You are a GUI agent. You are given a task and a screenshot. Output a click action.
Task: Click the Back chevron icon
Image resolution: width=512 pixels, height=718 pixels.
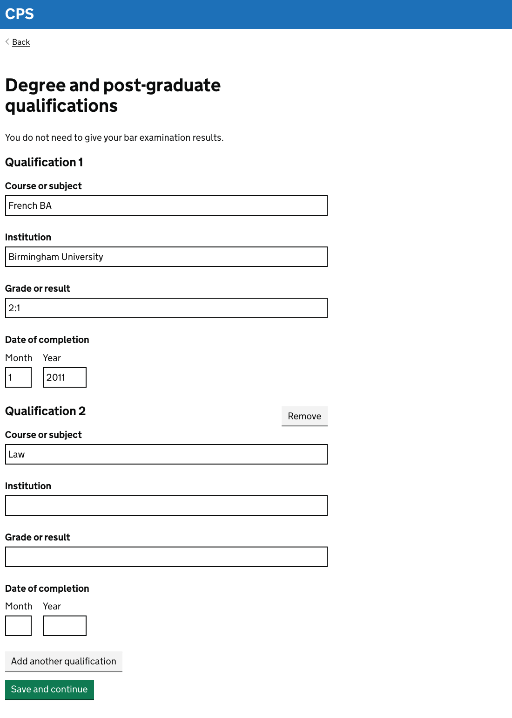click(7, 42)
